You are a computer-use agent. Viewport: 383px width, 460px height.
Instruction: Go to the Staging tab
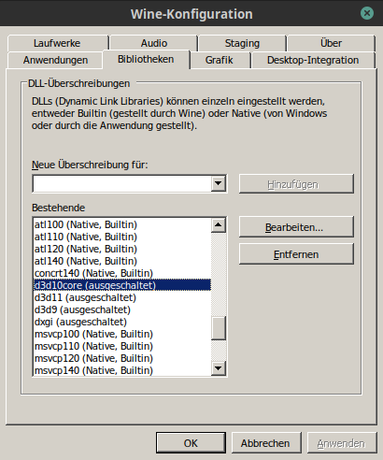[x=242, y=43]
